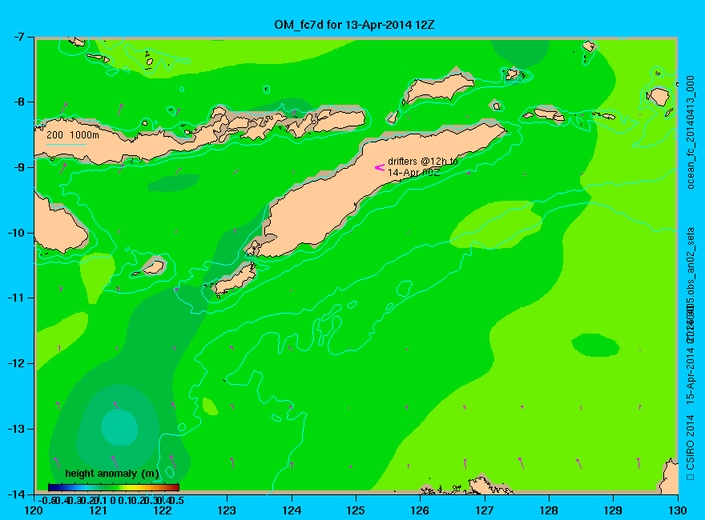Click longitude label '123'
705x520 pixels.
click(x=227, y=510)
